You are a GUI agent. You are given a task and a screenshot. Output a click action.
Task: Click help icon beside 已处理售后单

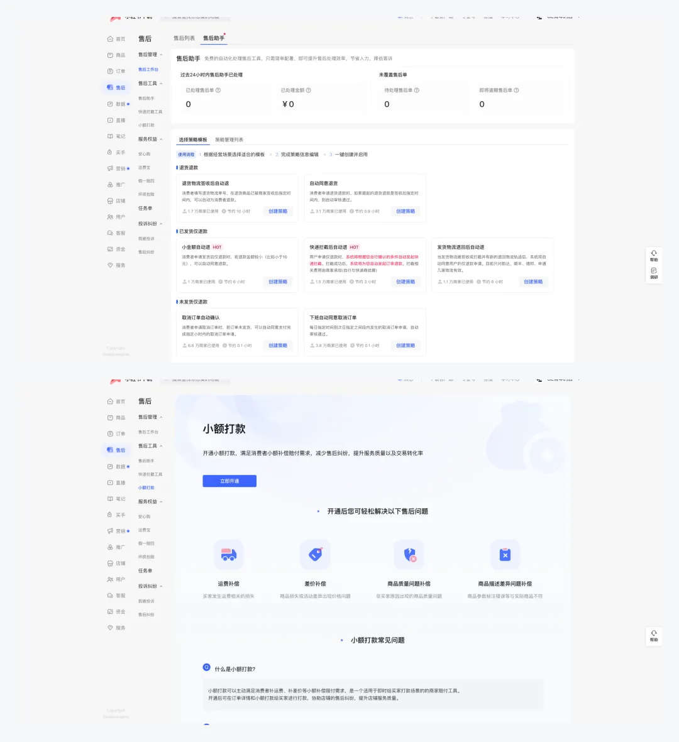218,90
